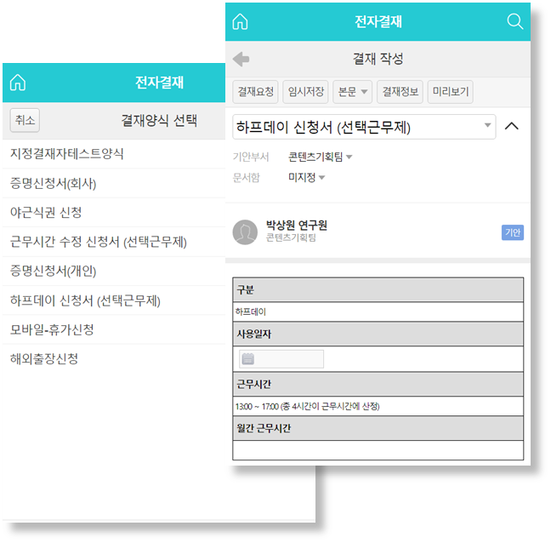Image resolution: width=551 pixels, height=543 pixels.
Task: Change 기안부서 콘텐츠기획팀 dropdown
Action: [x=320, y=157]
